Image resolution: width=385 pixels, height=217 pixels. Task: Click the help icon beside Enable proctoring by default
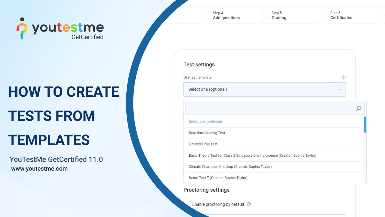(249, 204)
